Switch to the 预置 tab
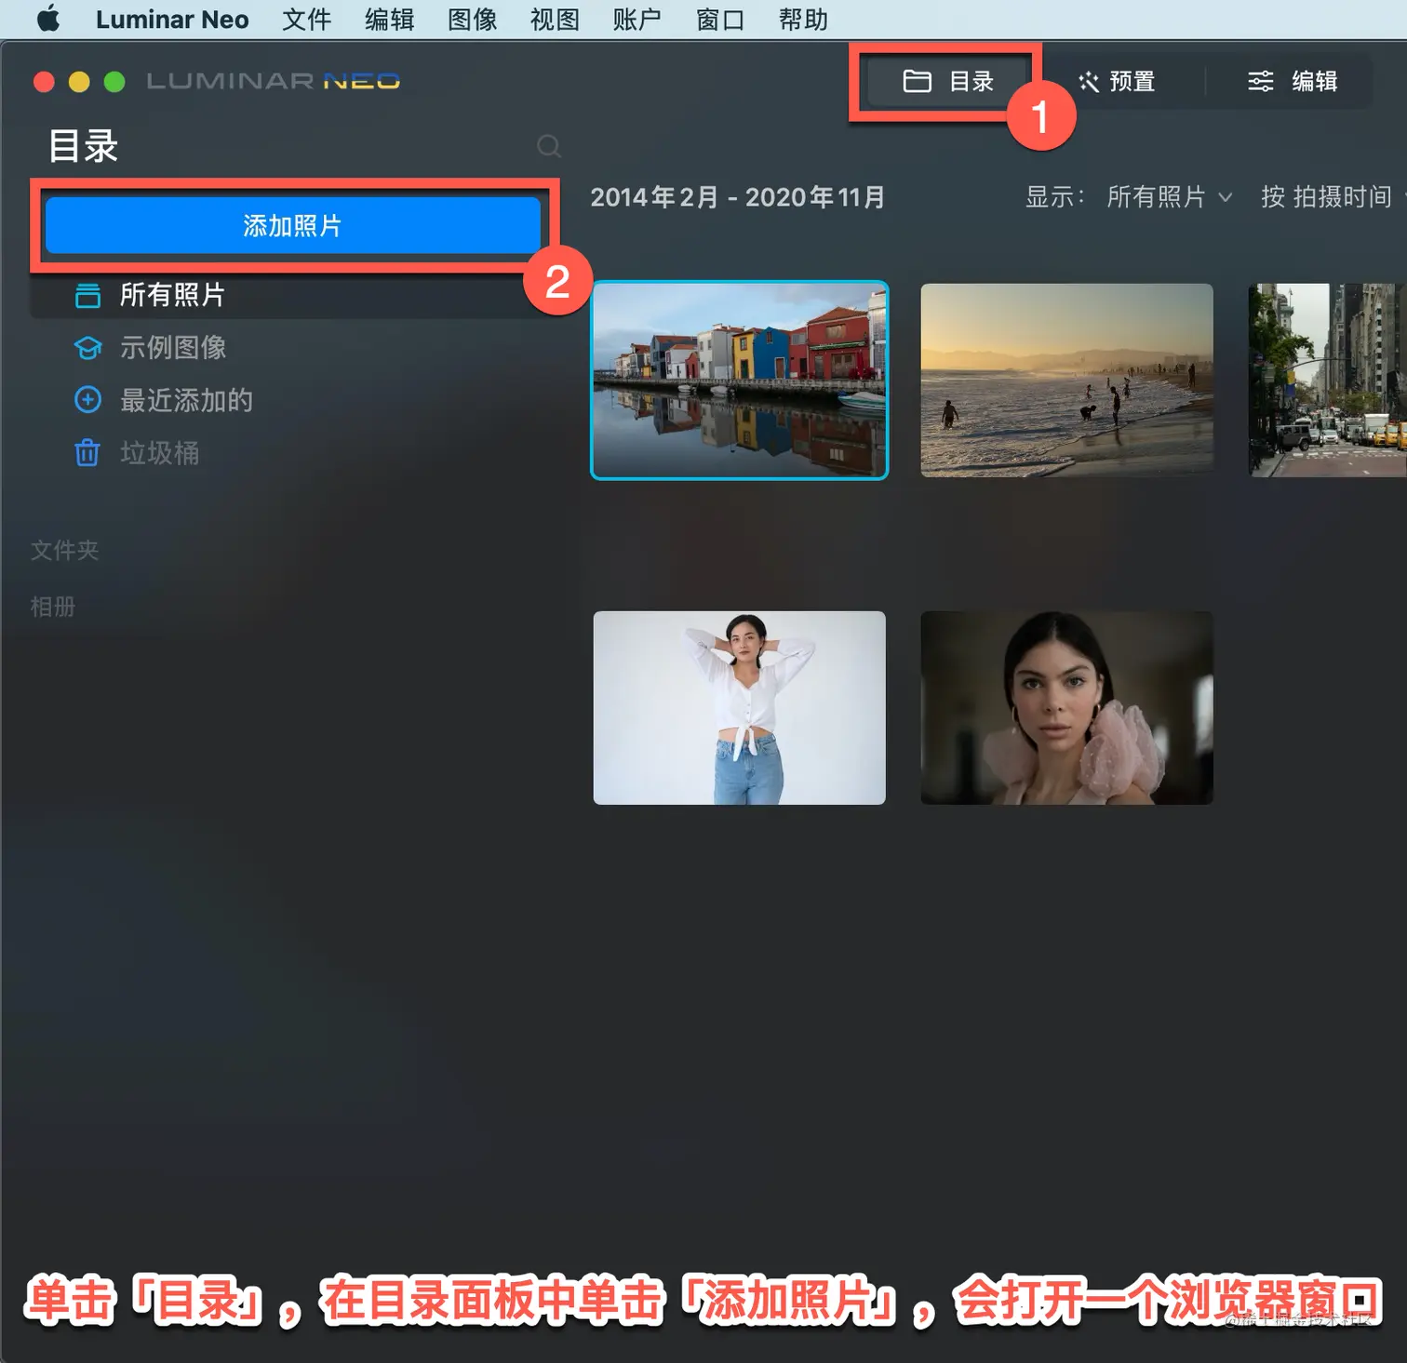1407x1363 pixels. point(1117,82)
